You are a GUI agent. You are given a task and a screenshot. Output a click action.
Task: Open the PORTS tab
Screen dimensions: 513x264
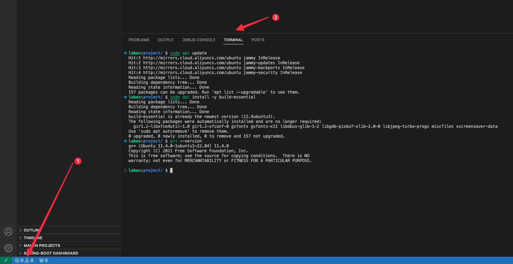coord(258,40)
